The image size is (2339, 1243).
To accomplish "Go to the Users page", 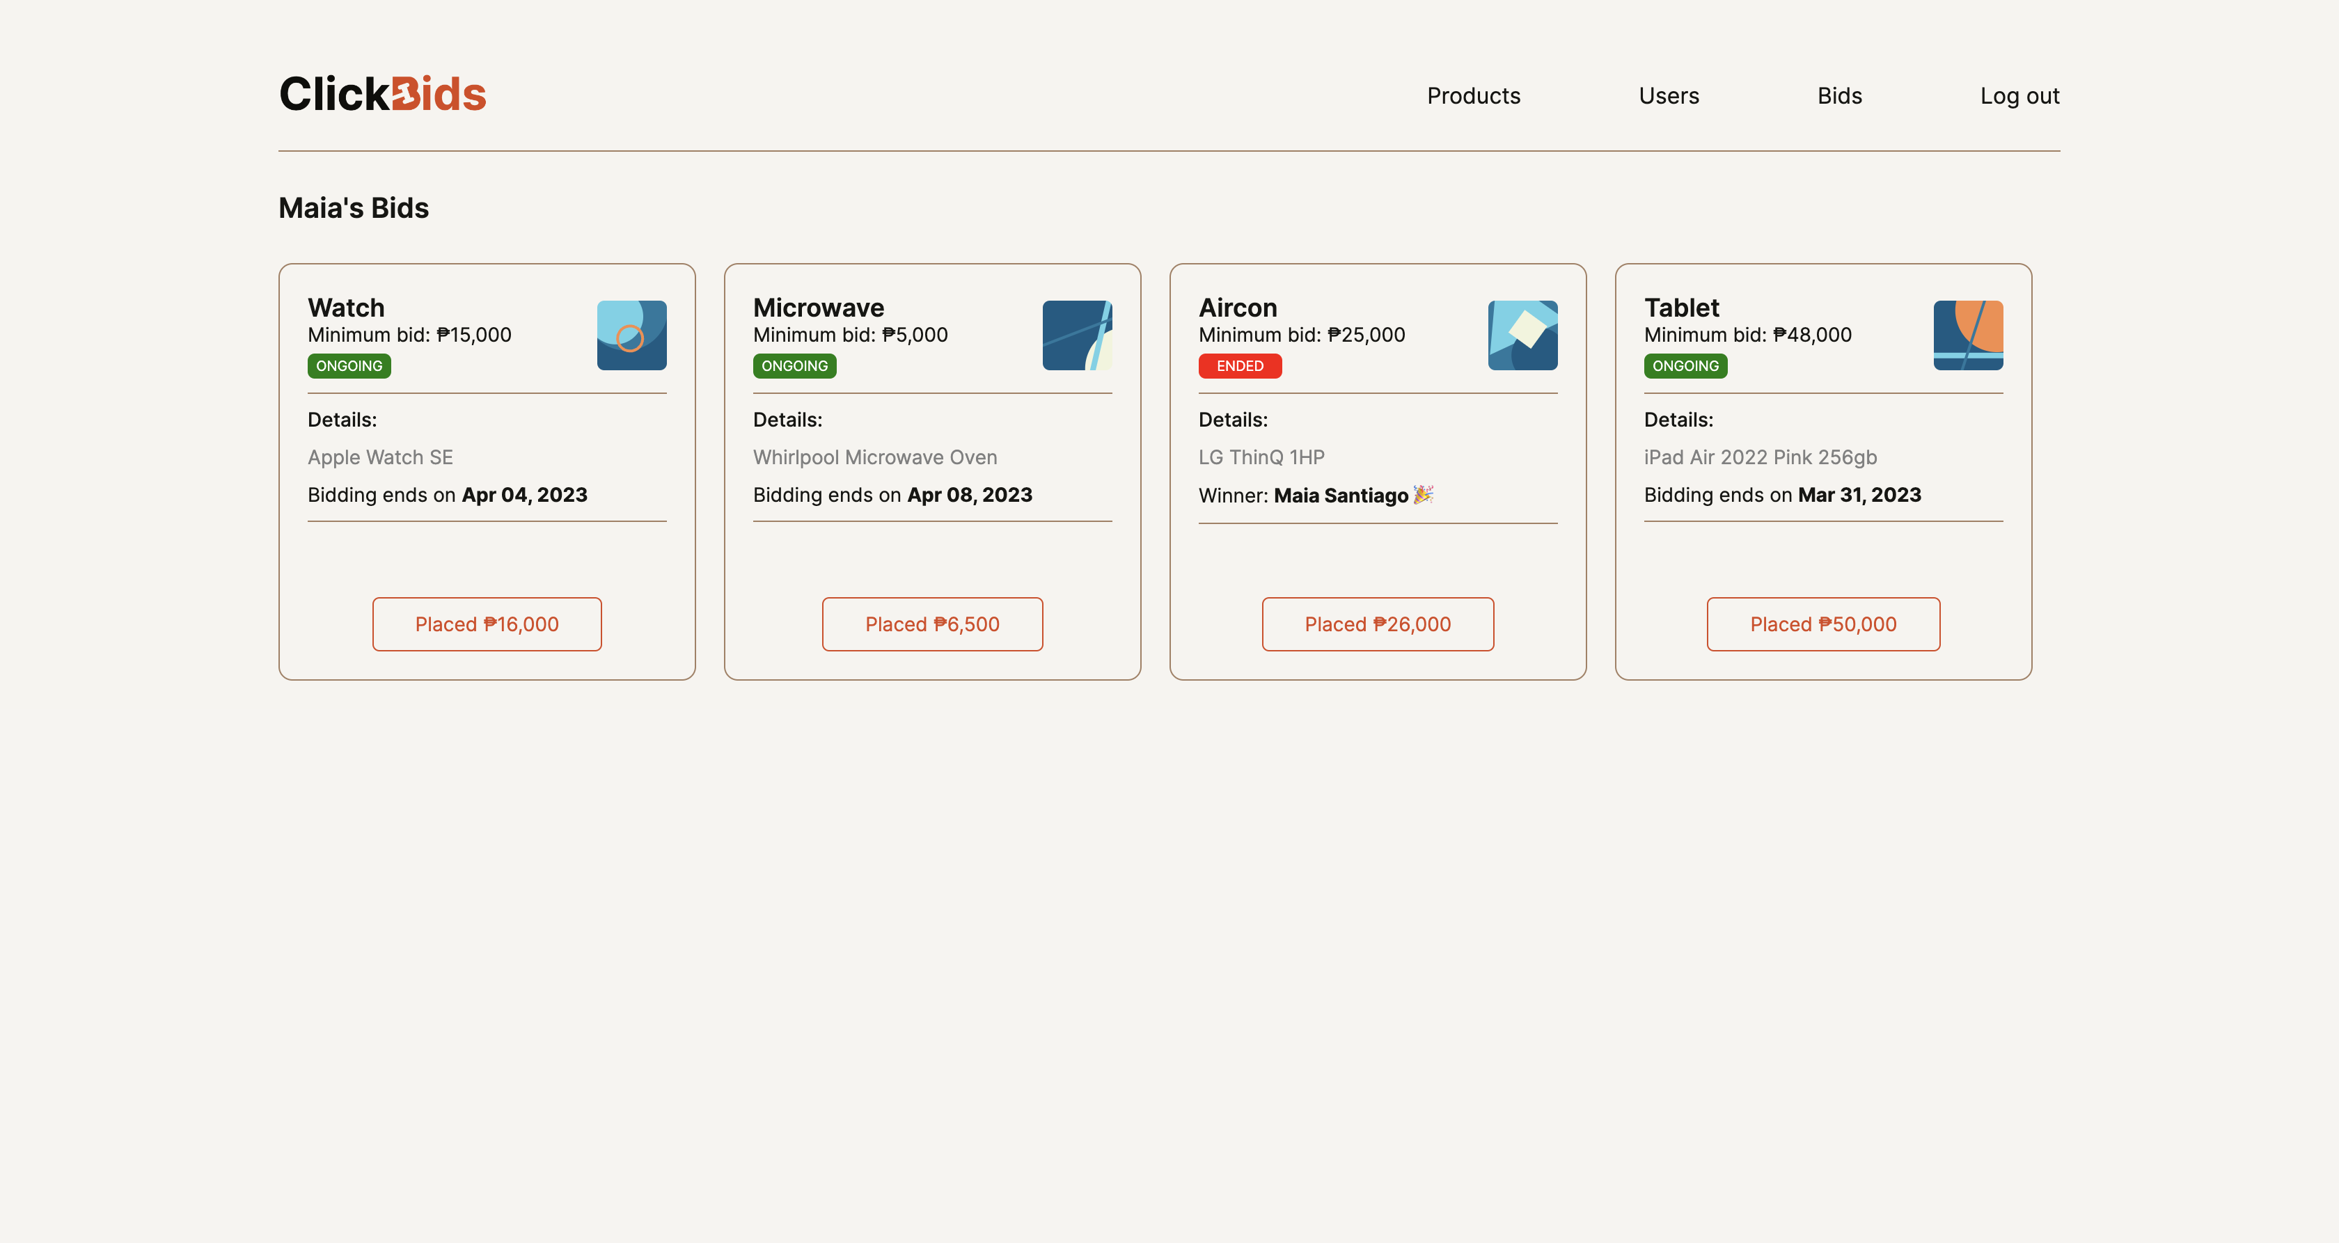I will tap(1668, 95).
